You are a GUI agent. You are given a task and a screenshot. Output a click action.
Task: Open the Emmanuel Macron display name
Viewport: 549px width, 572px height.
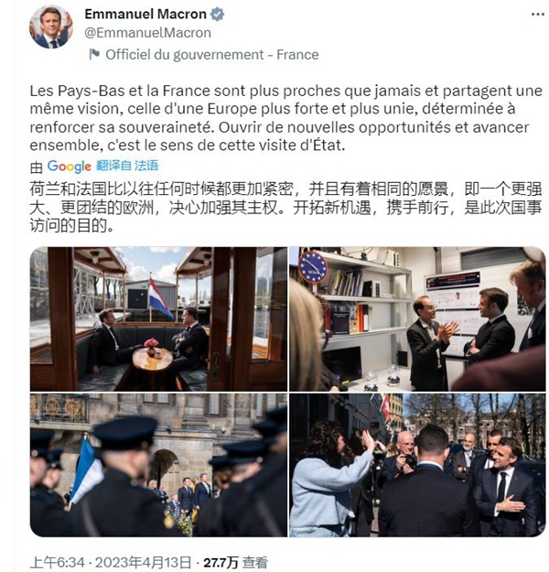(x=145, y=15)
